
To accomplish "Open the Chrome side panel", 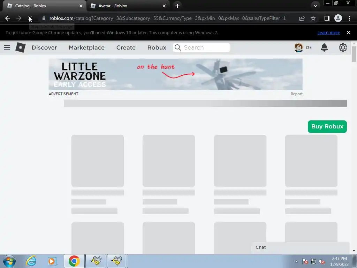I will (x=327, y=18).
